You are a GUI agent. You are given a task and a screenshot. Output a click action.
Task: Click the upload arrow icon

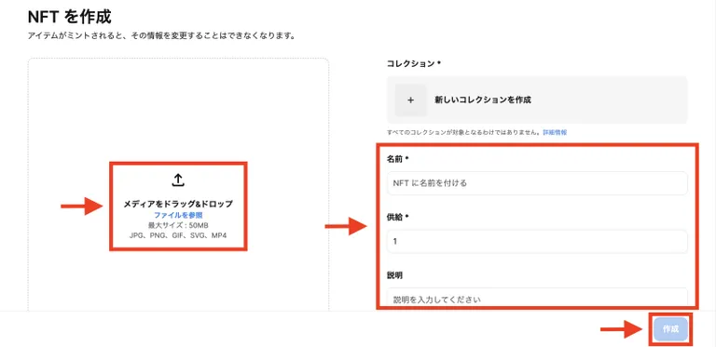(x=178, y=180)
